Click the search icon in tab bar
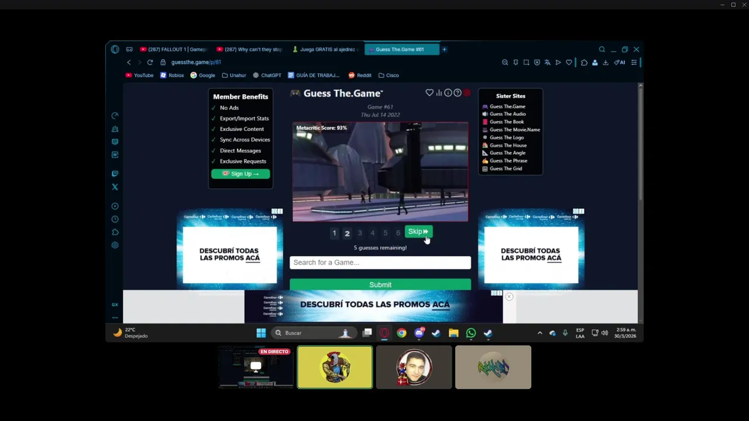 pos(602,49)
